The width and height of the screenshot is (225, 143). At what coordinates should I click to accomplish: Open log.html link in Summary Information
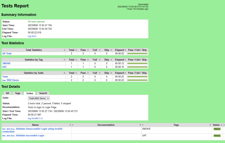pyautogui.click(x=32, y=36)
